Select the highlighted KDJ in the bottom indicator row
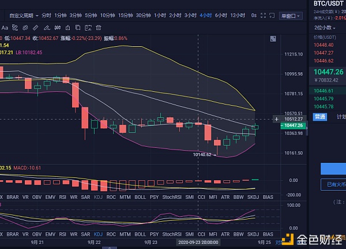 [x=98, y=234]
